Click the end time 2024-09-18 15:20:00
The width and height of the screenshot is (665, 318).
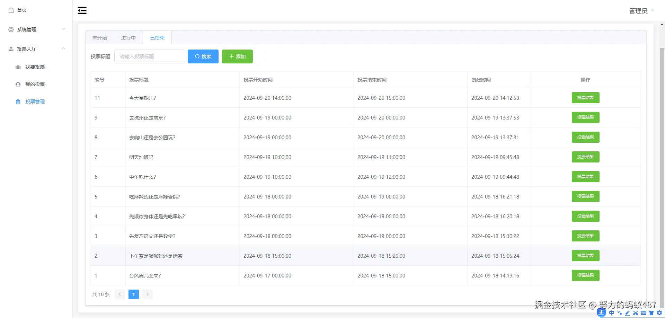pos(381,256)
